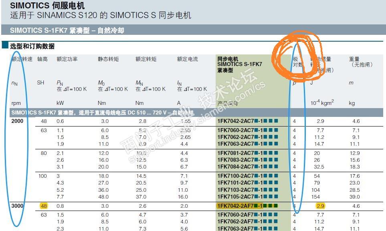The image size is (386, 231).
Task: Click product number 1FK7063-2AF7
Action: (x=247, y=229)
